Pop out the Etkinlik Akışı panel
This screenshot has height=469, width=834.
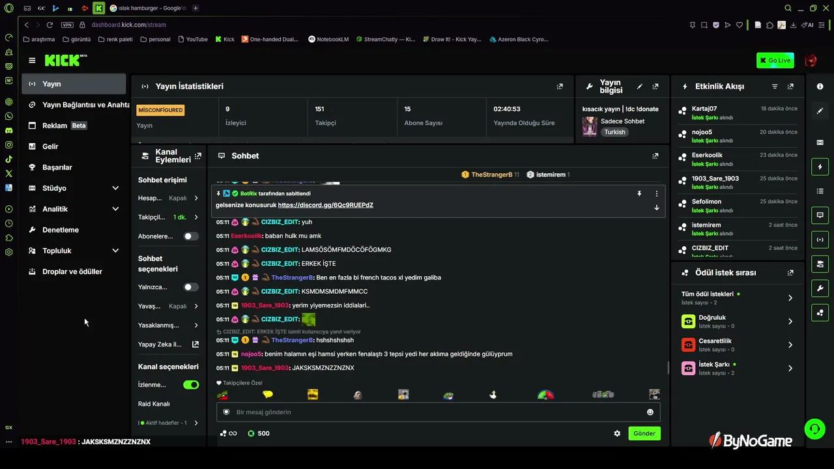790,87
